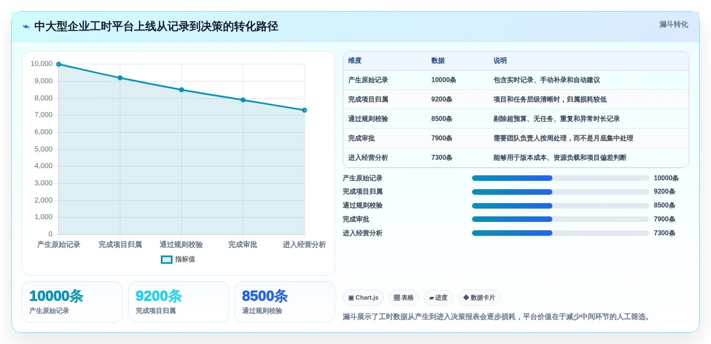
Task: Click the chart data point at 完成审批
Action: [243, 100]
